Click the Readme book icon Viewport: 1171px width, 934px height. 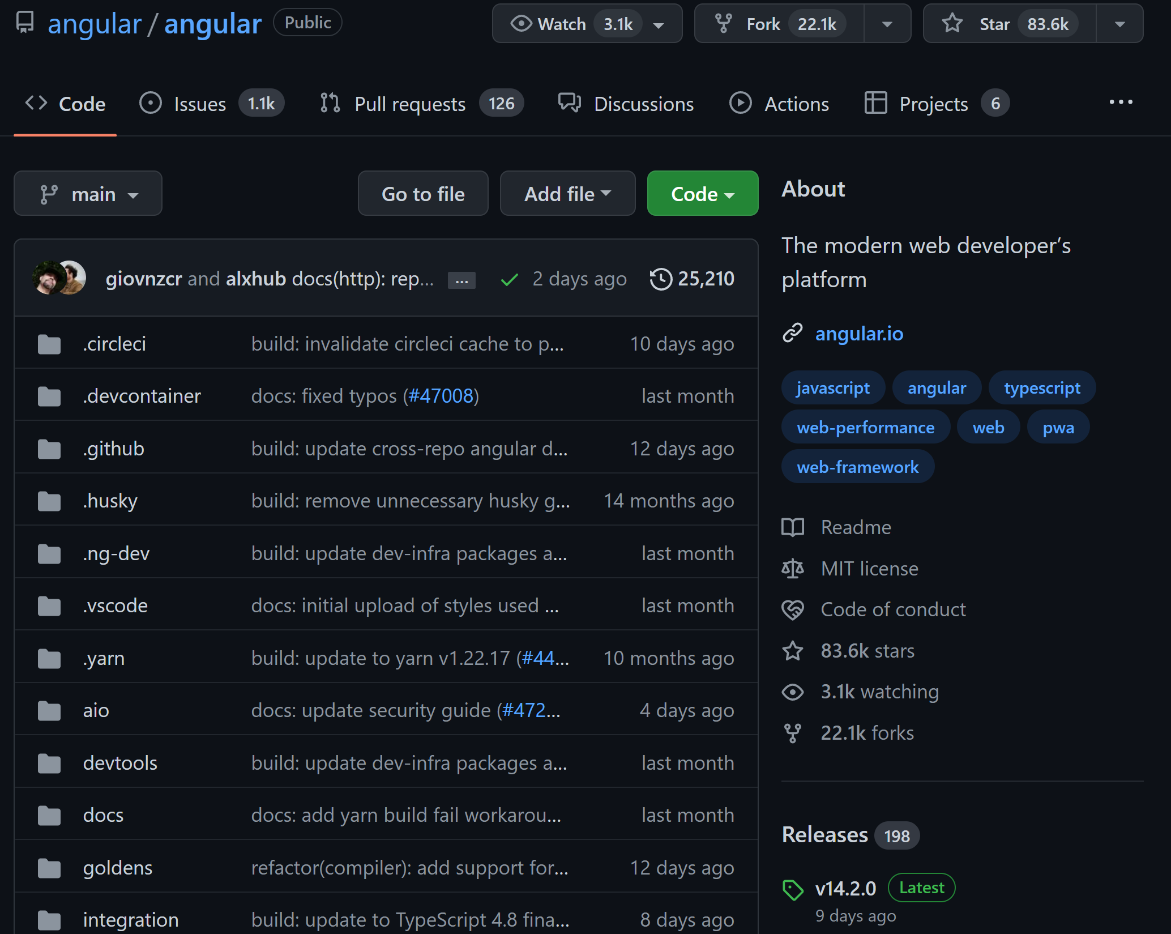click(793, 527)
